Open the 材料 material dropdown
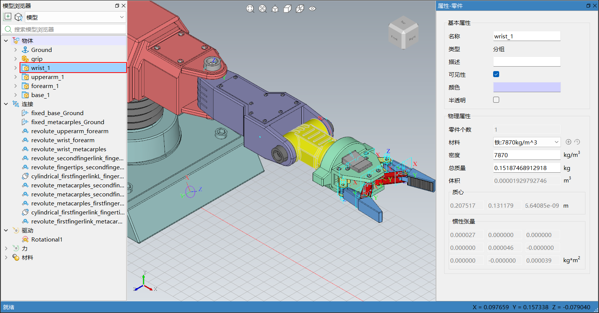 pyautogui.click(x=527, y=142)
